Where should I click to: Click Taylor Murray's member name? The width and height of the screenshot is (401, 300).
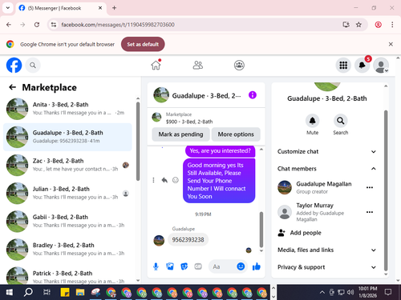click(x=314, y=206)
